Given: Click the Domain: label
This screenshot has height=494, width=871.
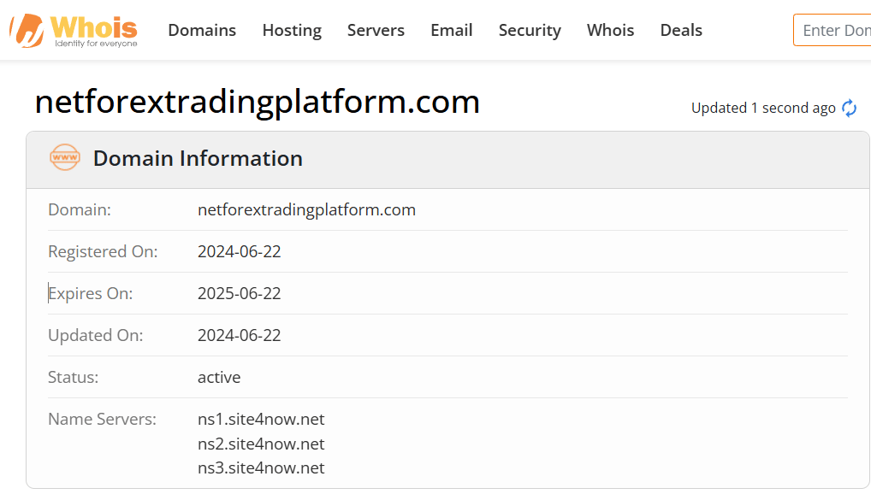Looking at the screenshot, I should click(80, 209).
